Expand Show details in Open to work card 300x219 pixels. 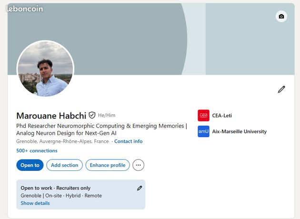click(35, 203)
